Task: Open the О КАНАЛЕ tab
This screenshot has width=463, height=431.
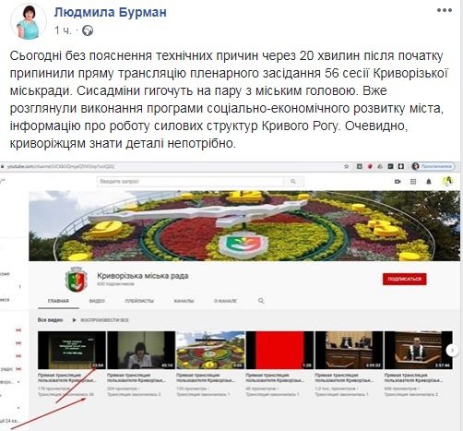Action: [225, 301]
